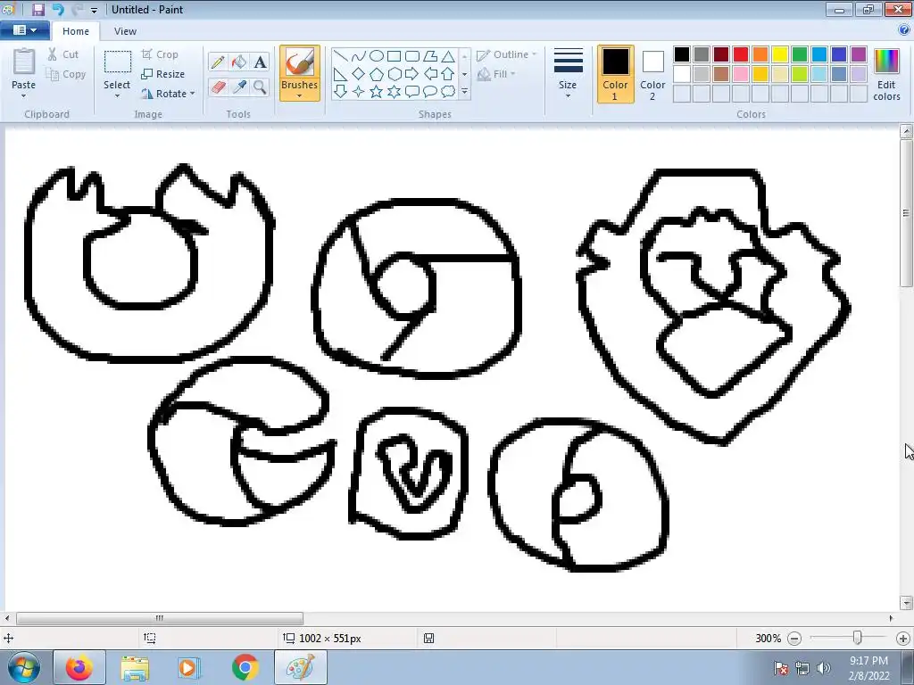
Task: Choose the Six-point star shape
Action: coord(394,92)
